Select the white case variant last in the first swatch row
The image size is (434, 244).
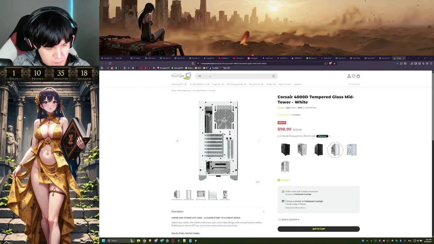pos(352,149)
